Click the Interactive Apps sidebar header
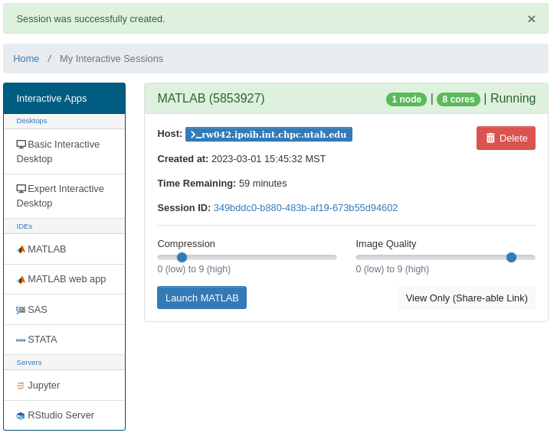 [x=64, y=98]
